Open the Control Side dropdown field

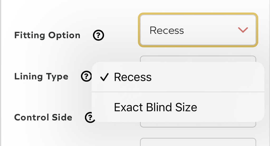(198, 125)
